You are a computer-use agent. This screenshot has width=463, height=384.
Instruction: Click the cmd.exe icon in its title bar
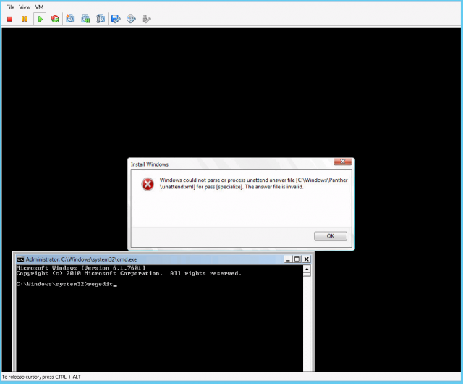[20, 259]
